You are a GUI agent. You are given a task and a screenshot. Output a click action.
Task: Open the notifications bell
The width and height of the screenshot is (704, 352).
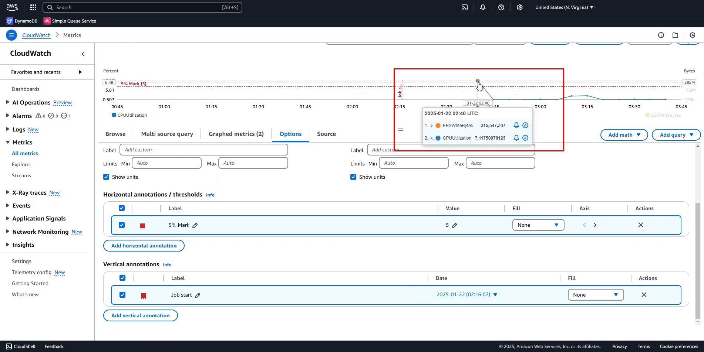click(483, 7)
